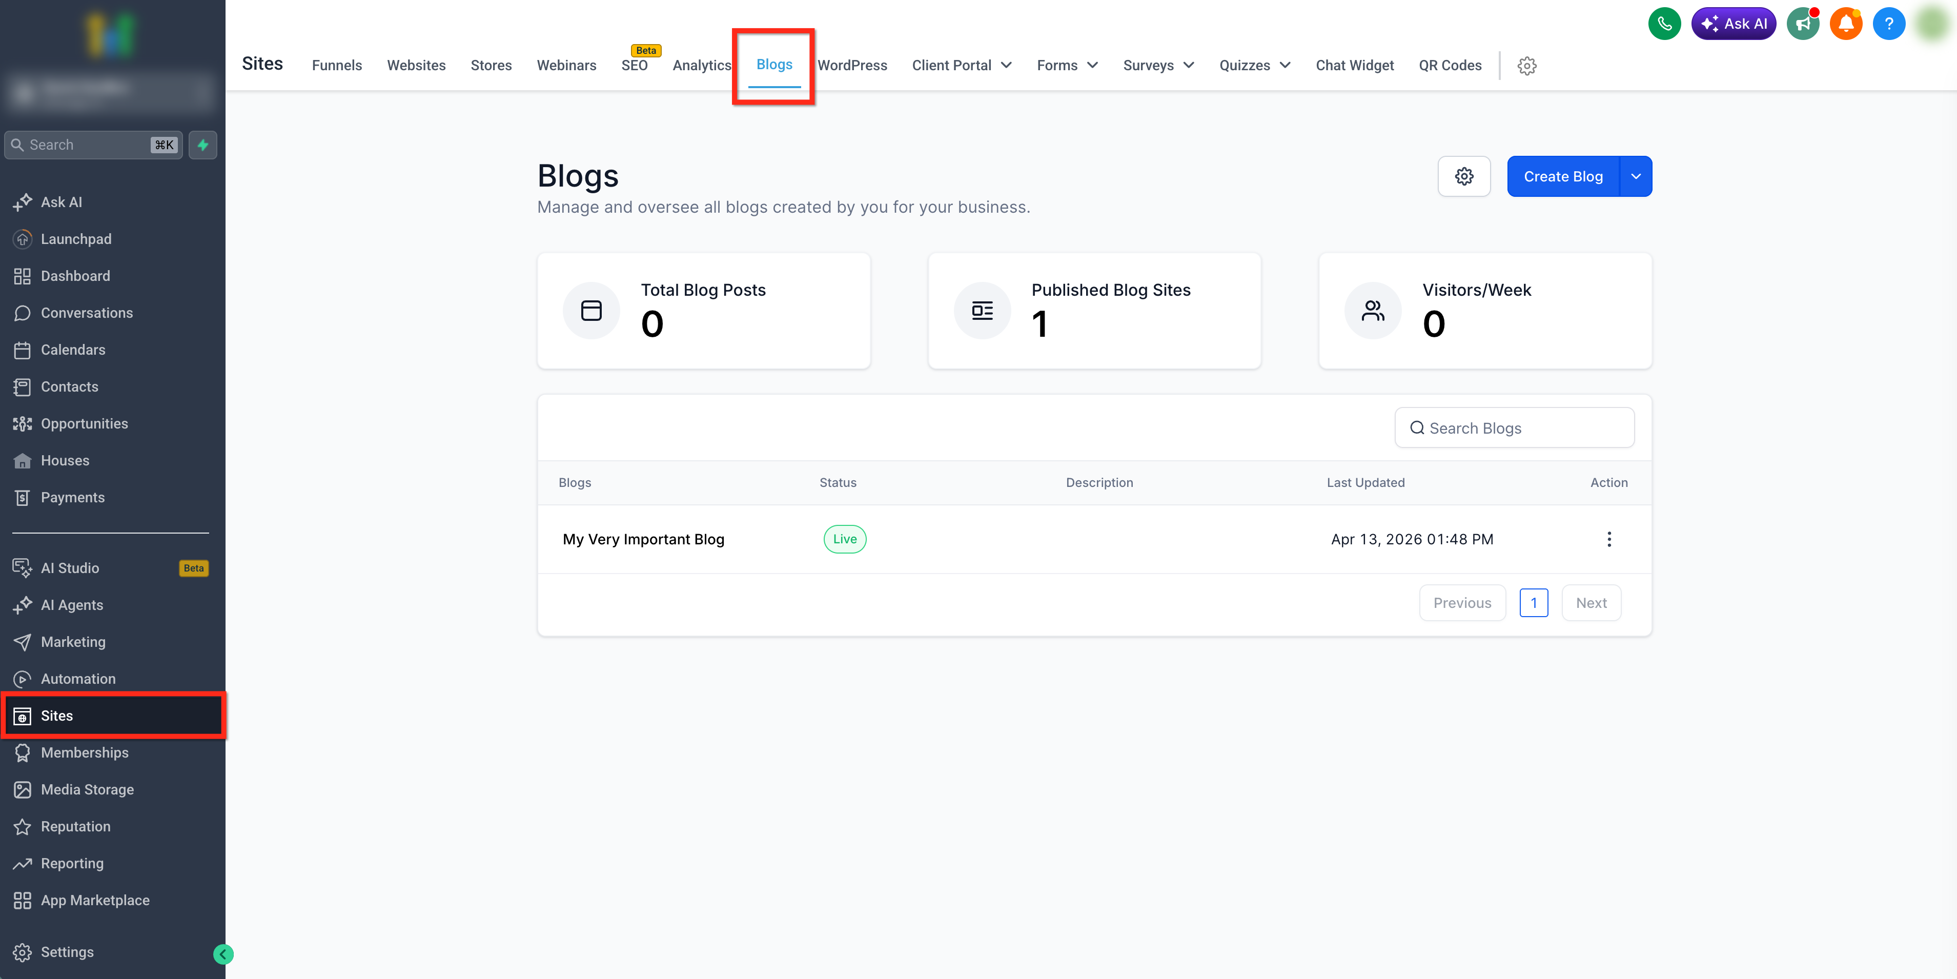
Task: Open the Sites settings gear in top navigation
Action: pyautogui.click(x=1527, y=65)
